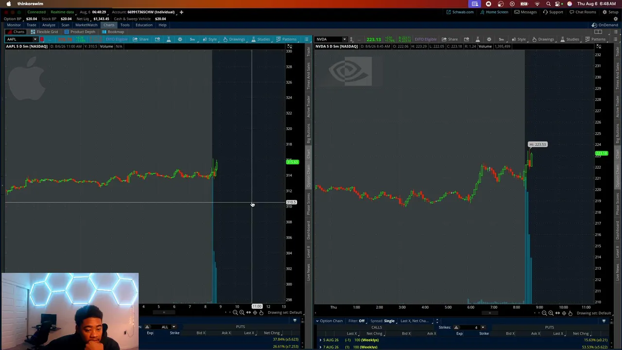
Task: Open AAPL chart settings gear
Action: point(180,39)
